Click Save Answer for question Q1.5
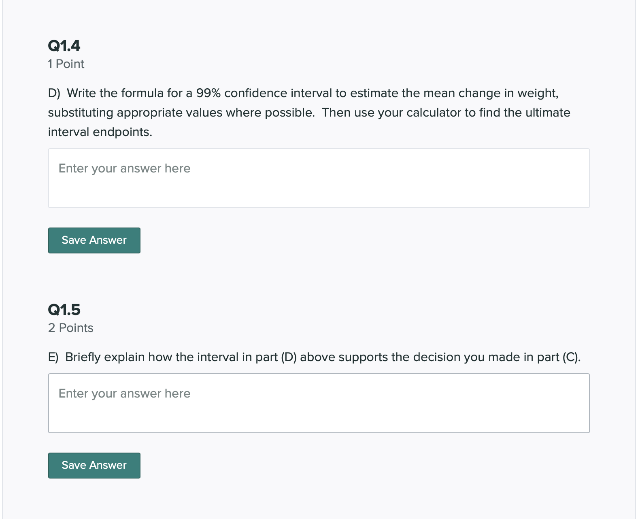The width and height of the screenshot is (638, 519). pyautogui.click(x=94, y=465)
